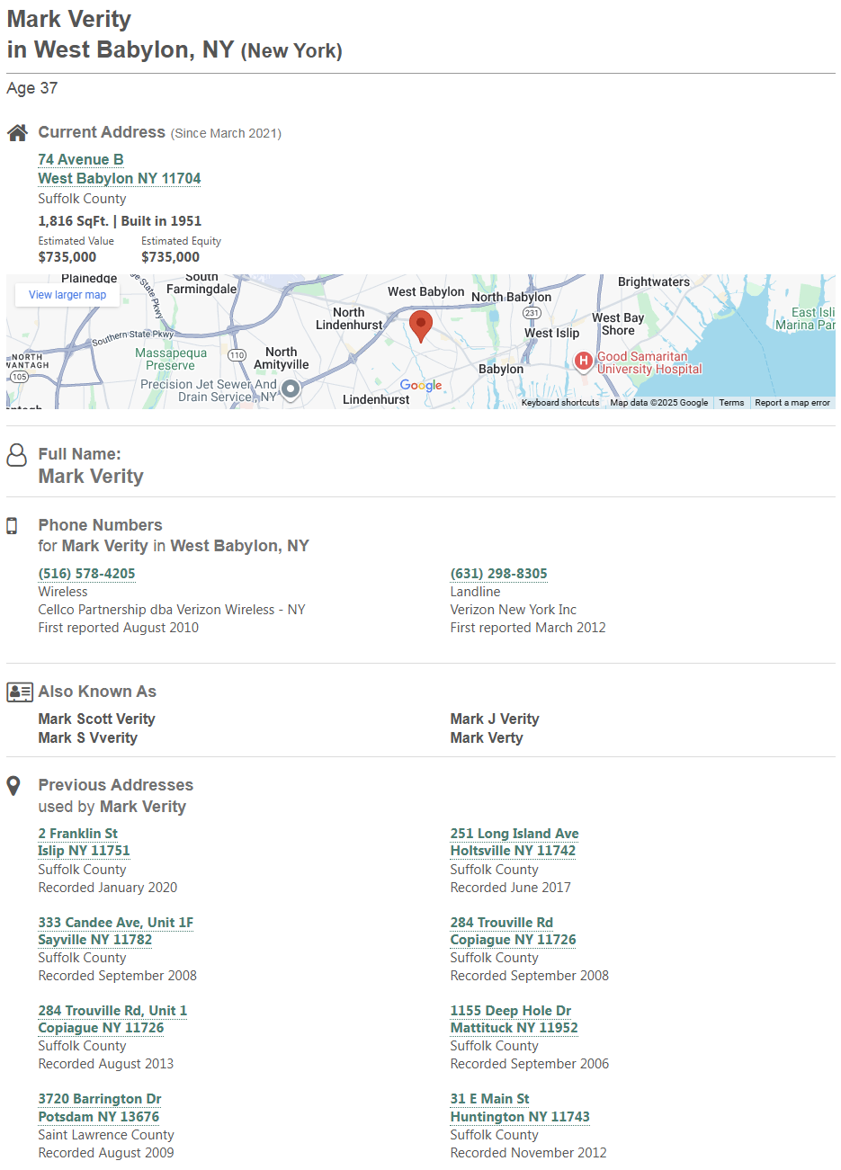This screenshot has height=1170, width=841.
Task: Click the phone icon beside Phone Numbers
Action: click(x=13, y=526)
